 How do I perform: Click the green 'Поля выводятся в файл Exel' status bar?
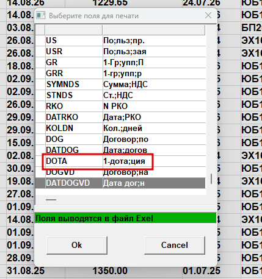point(126,218)
